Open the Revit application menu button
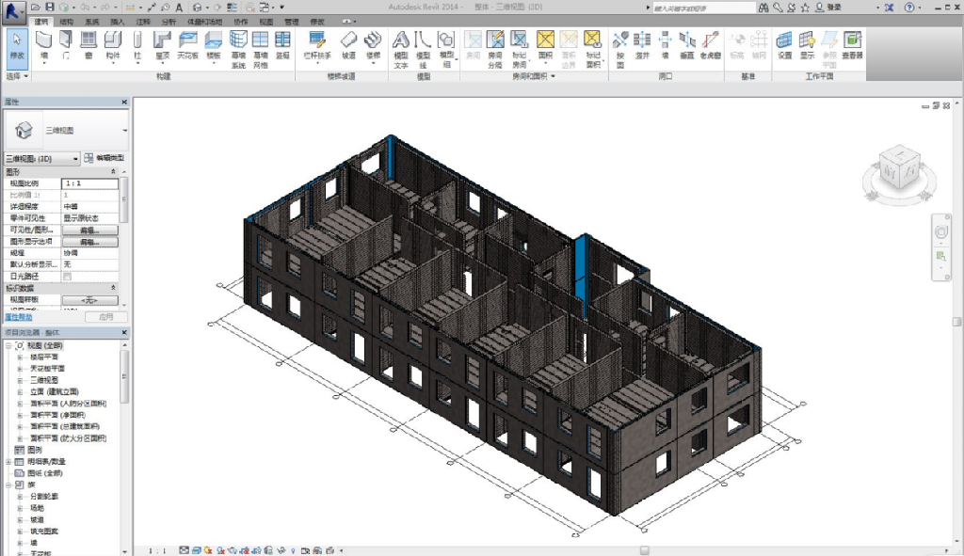This screenshot has height=556, width=964. (x=12, y=12)
